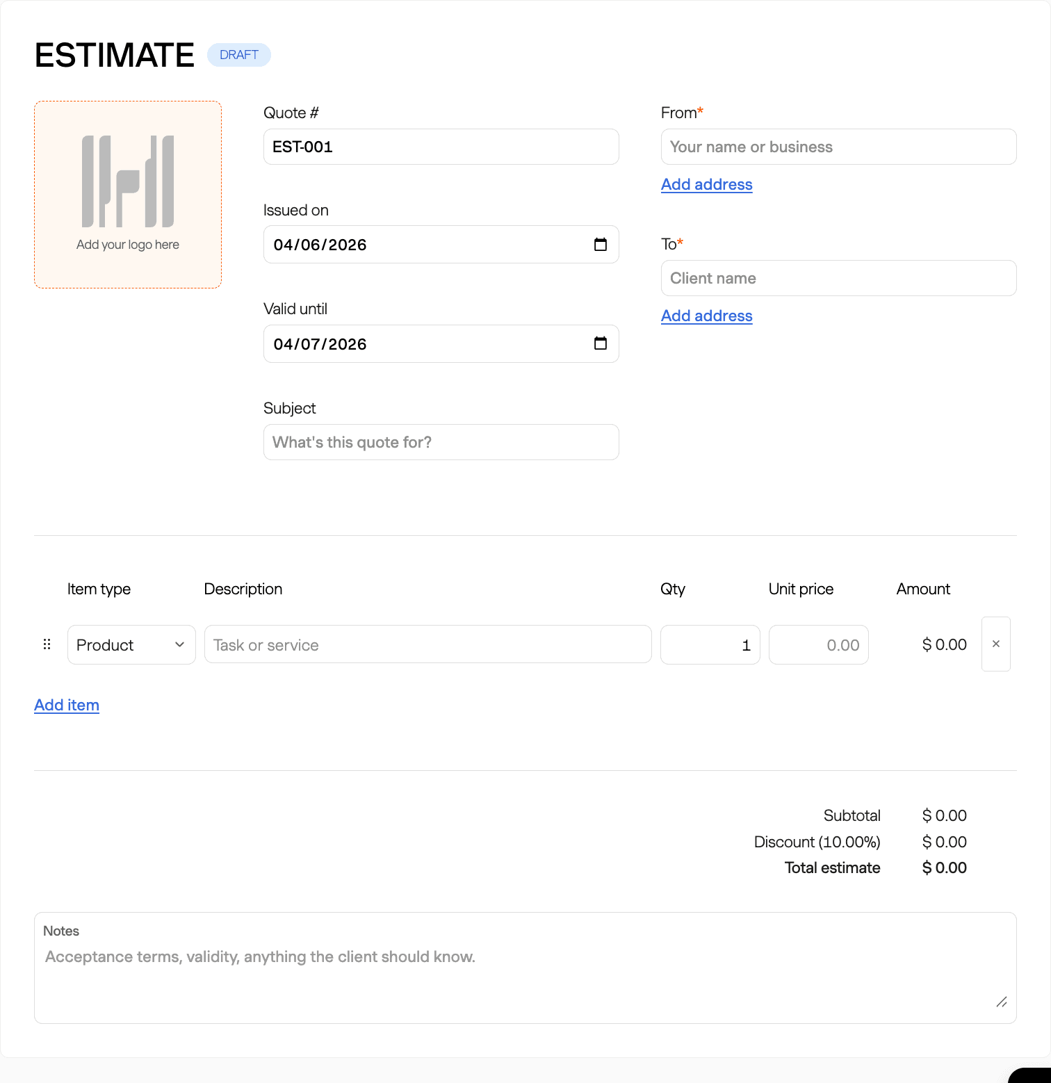The width and height of the screenshot is (1051, 1083).
Task: Focus the Notes text area
Action: click(525, 968)
